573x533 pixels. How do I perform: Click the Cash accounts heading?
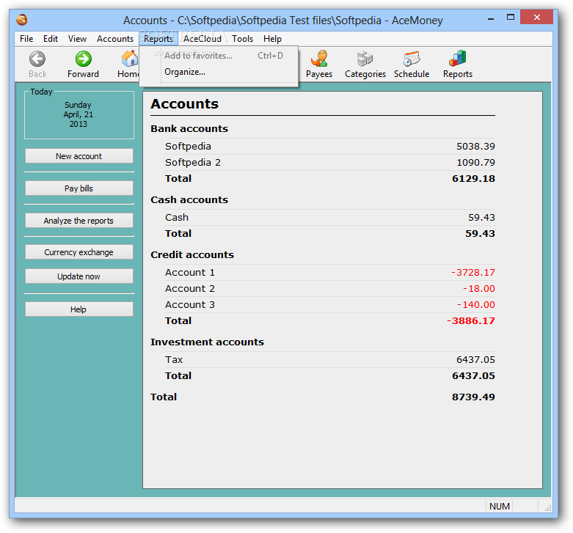point(189,199)
